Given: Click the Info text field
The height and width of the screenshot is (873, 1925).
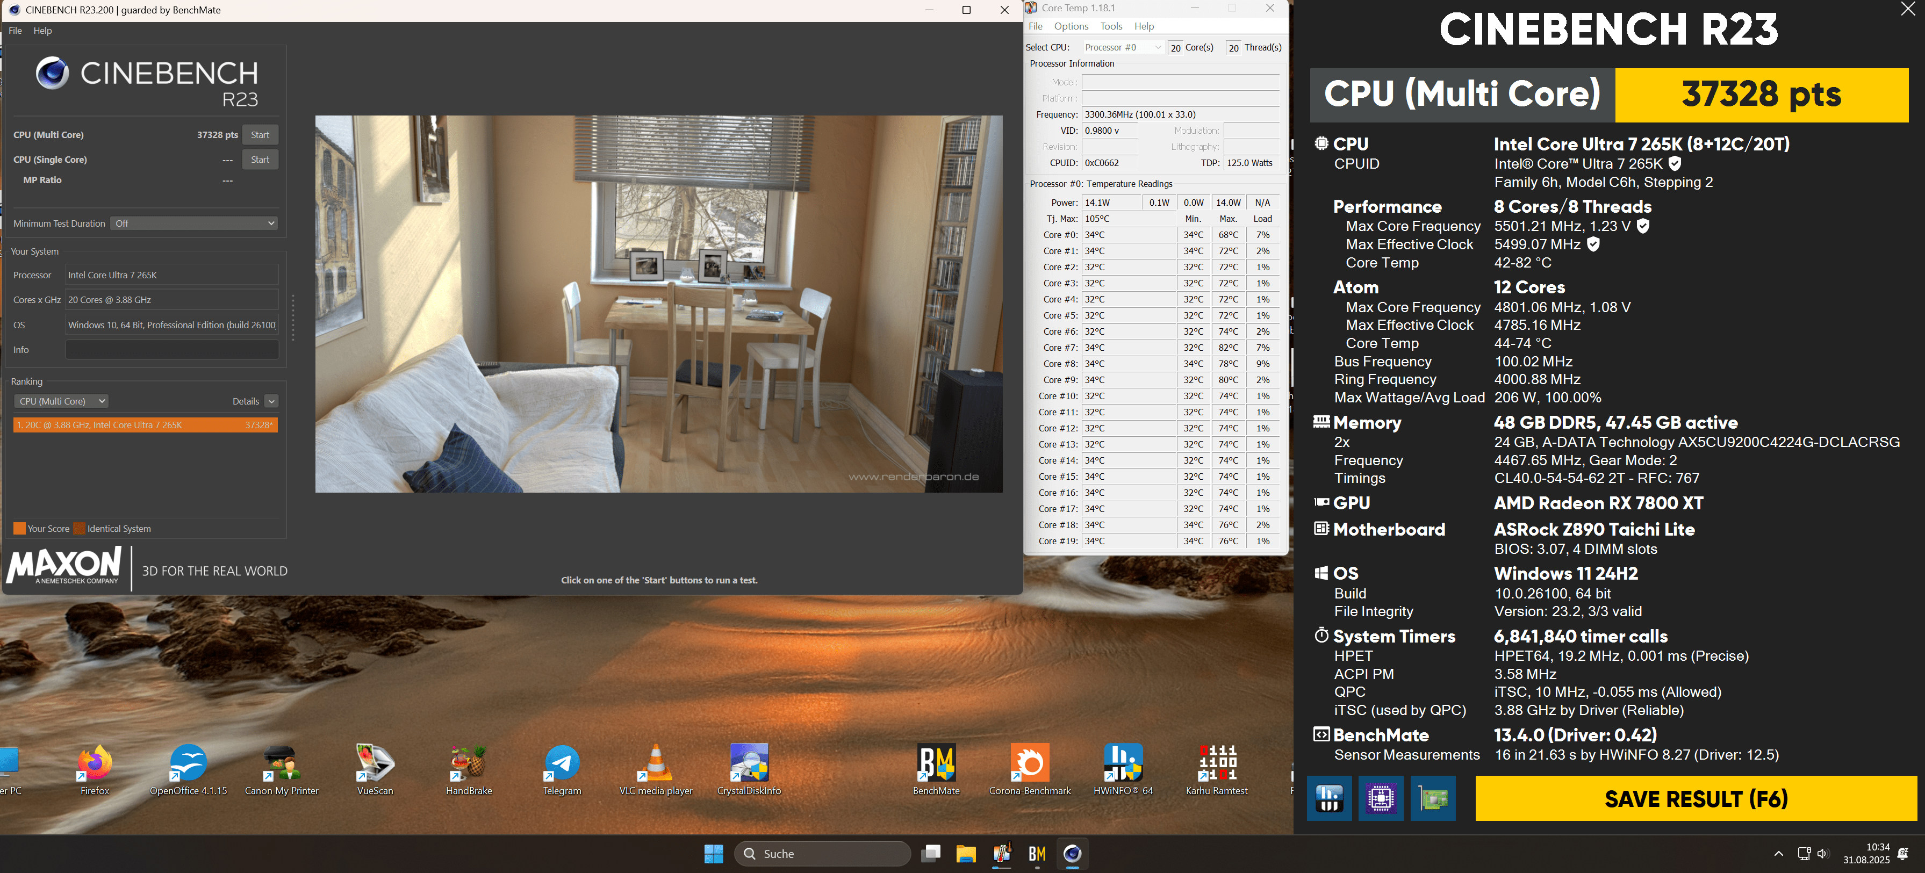Looking at the screenshot, I should (x=172, y=350).
